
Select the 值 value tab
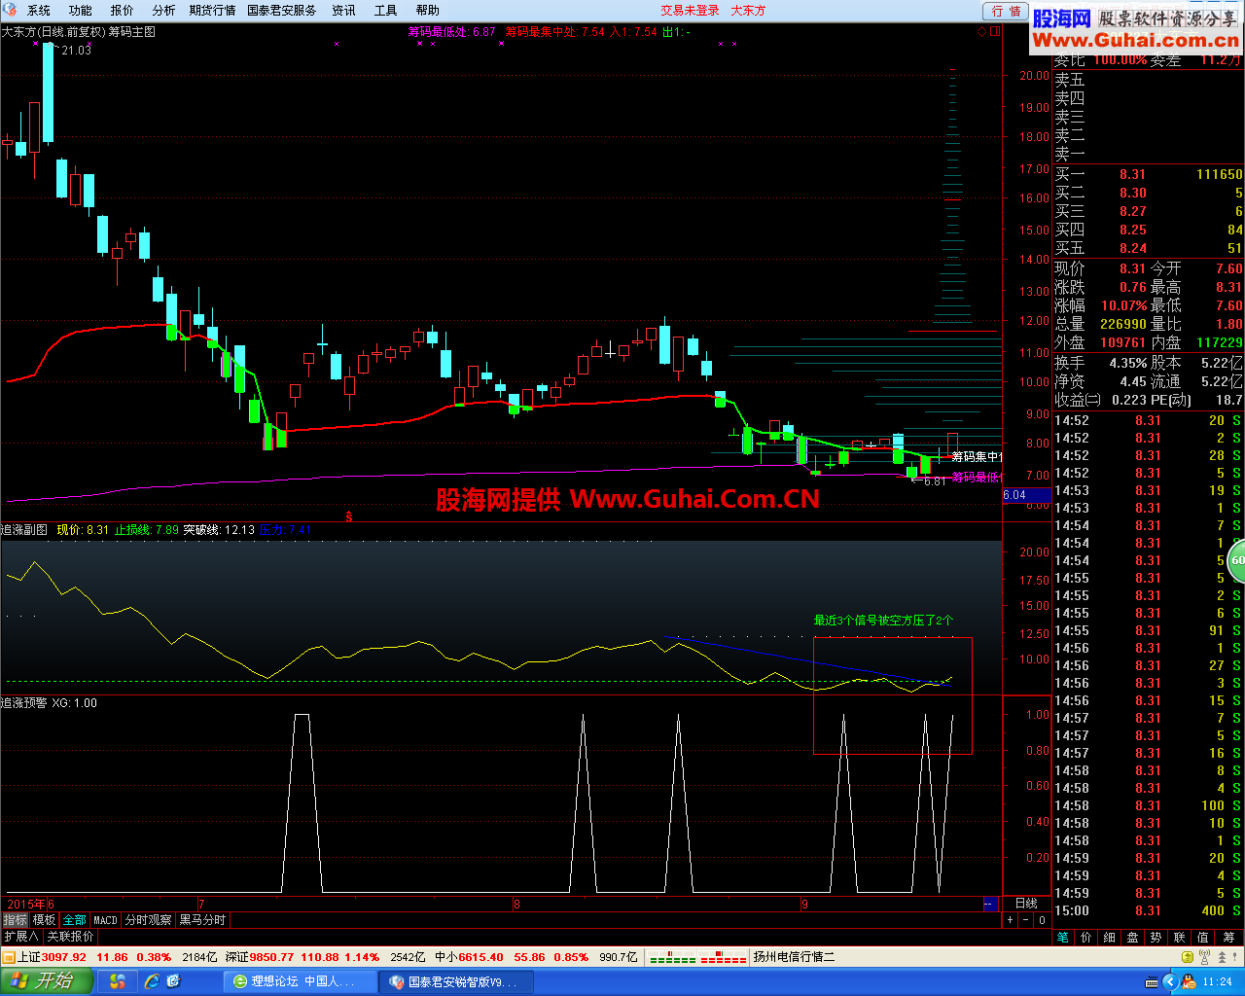[1203, 938]
